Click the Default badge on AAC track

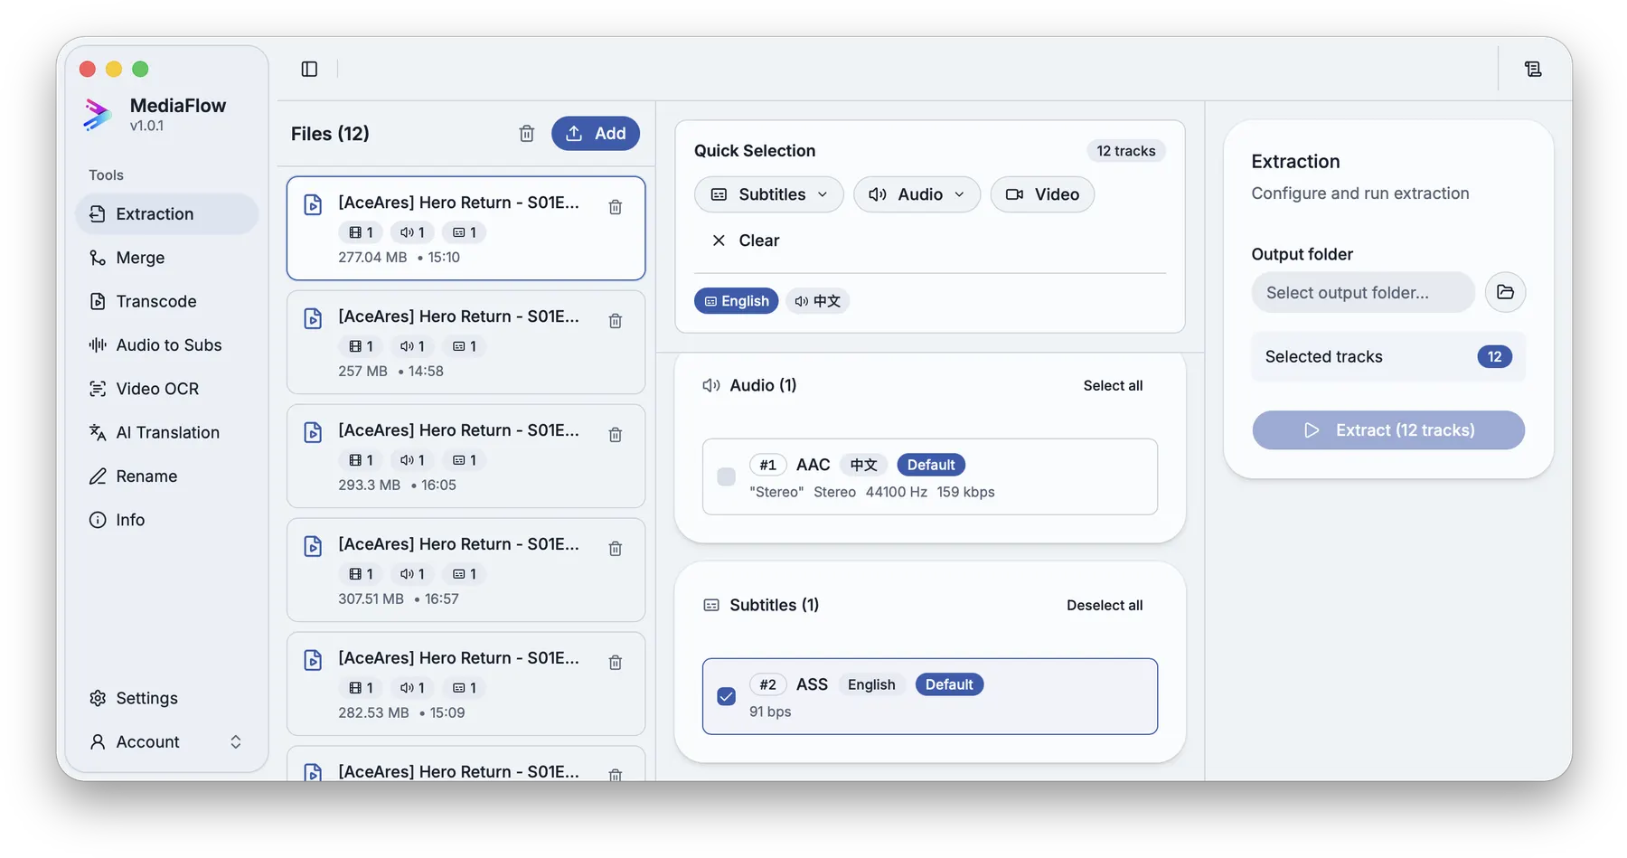tap(931, 465)
